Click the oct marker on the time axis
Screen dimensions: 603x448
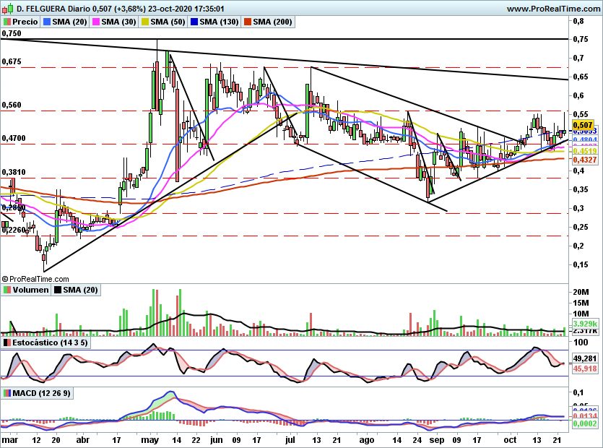point(510,440)
